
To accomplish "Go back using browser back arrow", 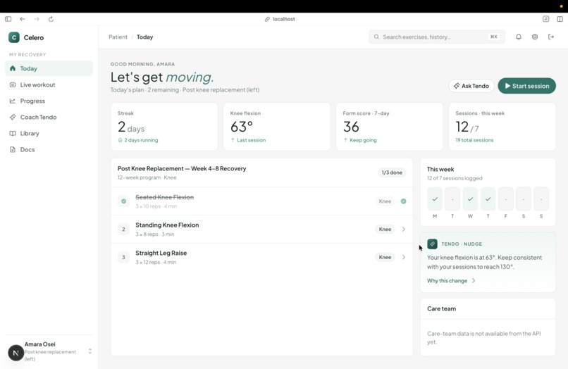I will (x=23, y=19).
